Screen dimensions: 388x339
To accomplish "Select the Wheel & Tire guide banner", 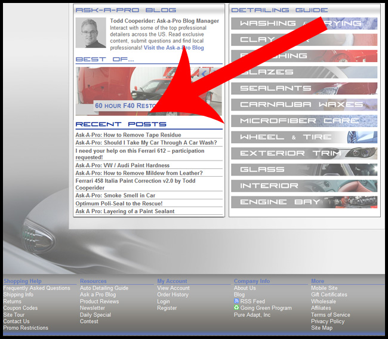I will (304, 137).
